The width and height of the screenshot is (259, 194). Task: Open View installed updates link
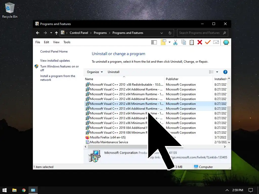(55, 61)
